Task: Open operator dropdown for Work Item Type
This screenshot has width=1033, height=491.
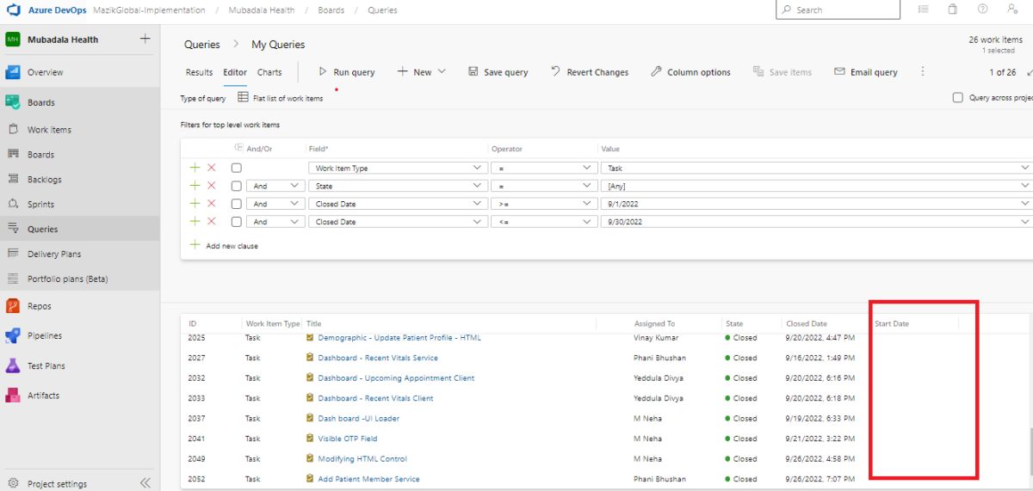Action: click(x=544, y=168)
